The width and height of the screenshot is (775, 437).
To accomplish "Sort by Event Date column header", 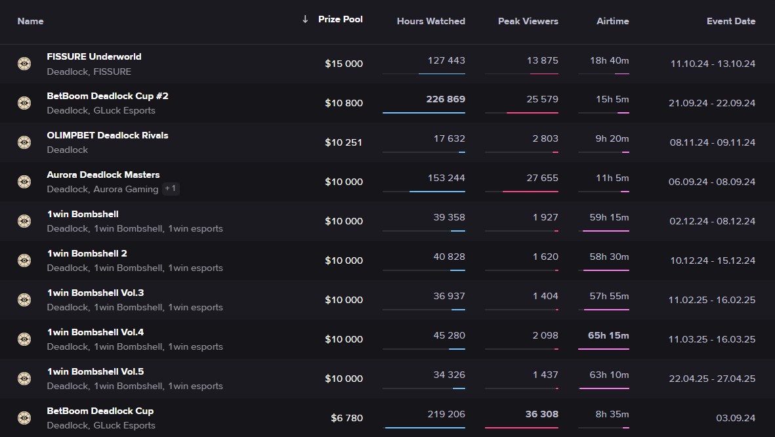I will point(730,21).
